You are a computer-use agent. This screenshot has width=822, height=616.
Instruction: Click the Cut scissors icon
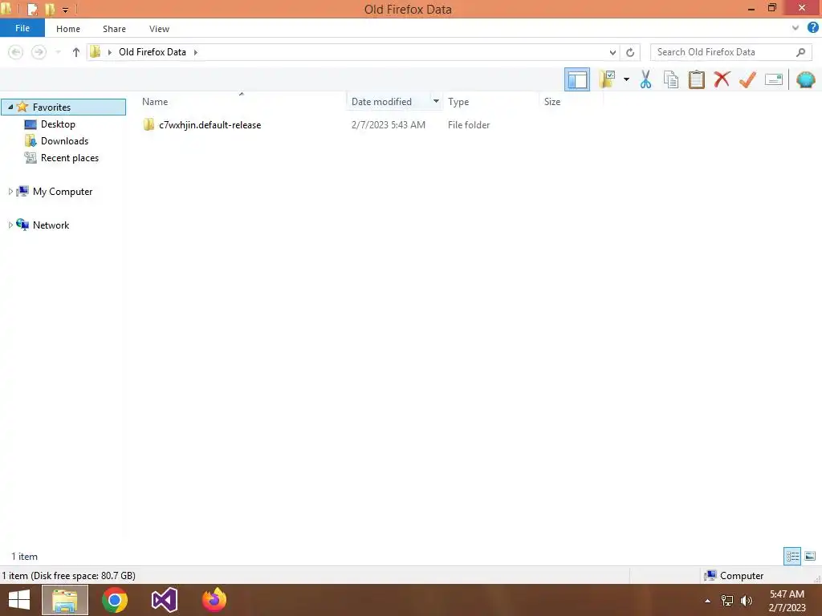pos(646,79)
